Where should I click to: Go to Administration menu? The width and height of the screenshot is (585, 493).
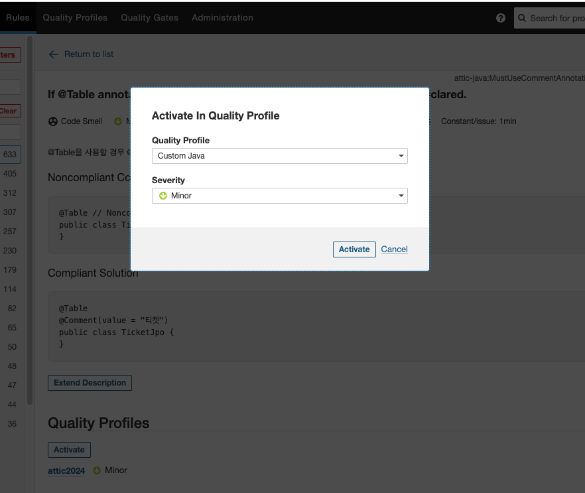tap(222, 17)
